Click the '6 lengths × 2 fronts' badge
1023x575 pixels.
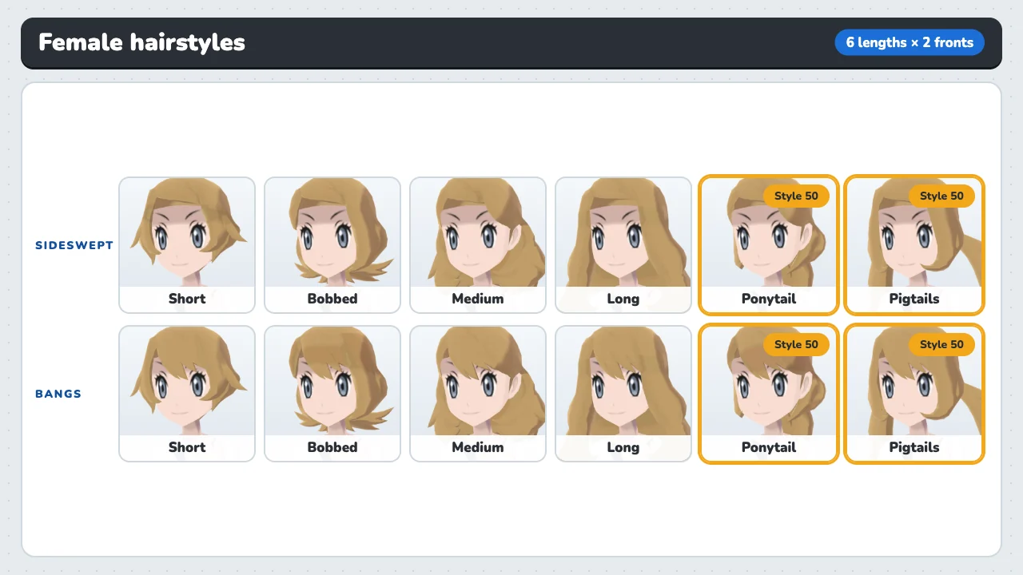910,42
